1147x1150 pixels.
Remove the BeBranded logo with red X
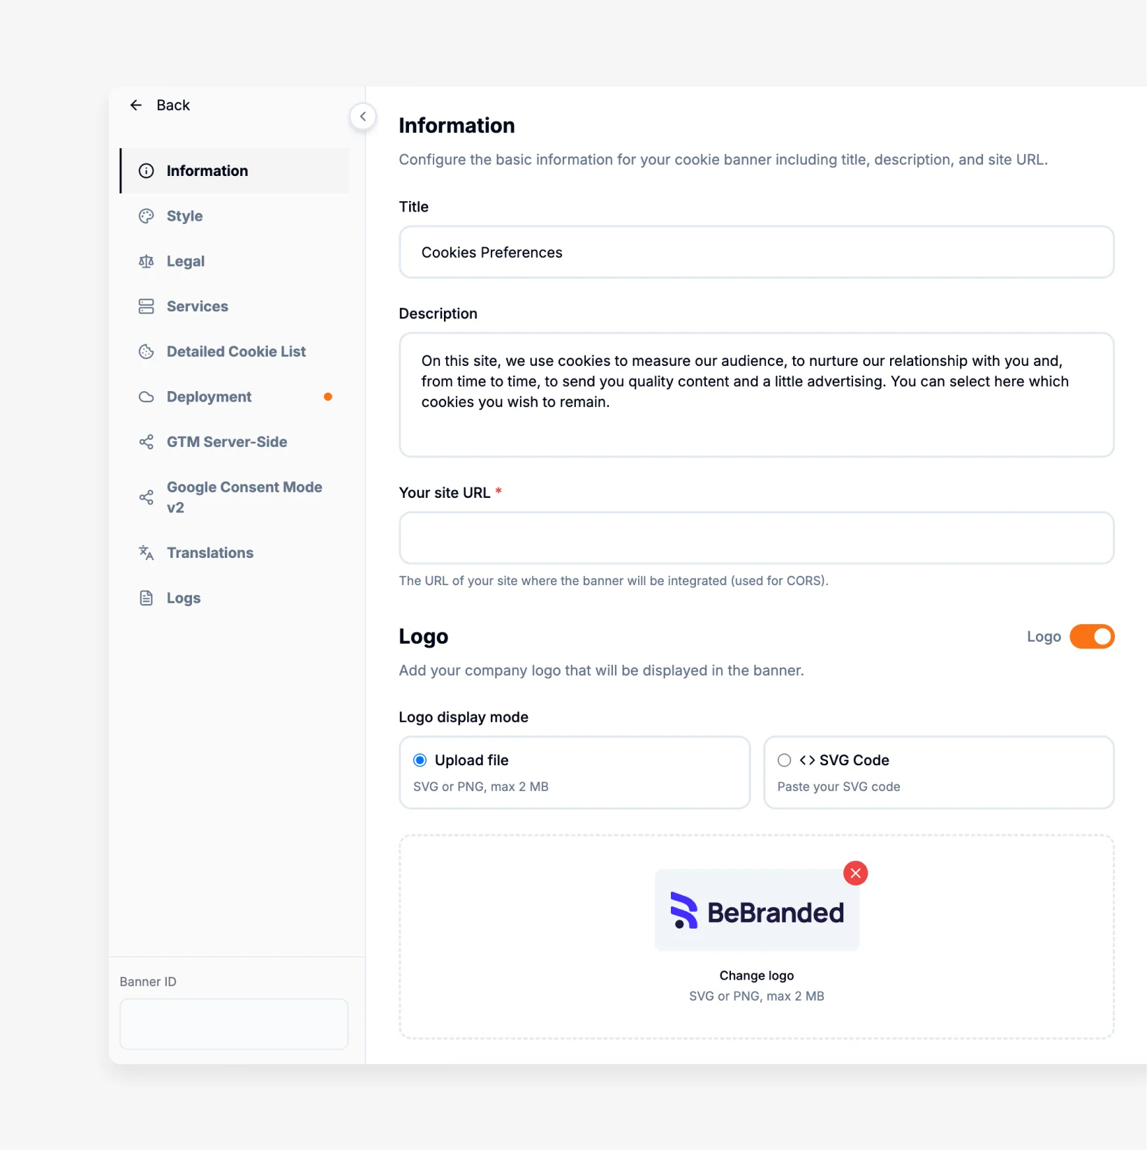click(x=855, y=873)
